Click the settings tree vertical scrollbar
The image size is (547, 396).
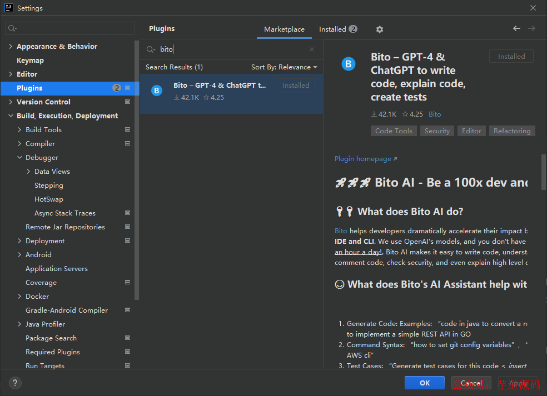pyautogui.click(x=137, y=170)
